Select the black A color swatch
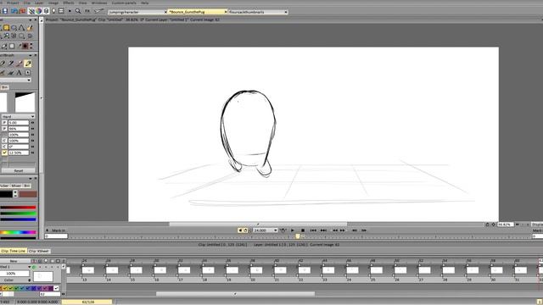This screenshot has width=543, height=305. [6, 194]
